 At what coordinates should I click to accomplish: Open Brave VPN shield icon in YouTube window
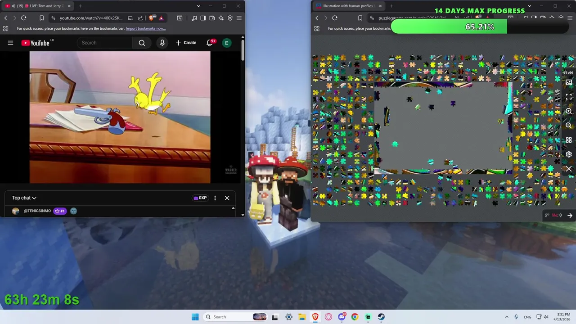click(230, 18)
